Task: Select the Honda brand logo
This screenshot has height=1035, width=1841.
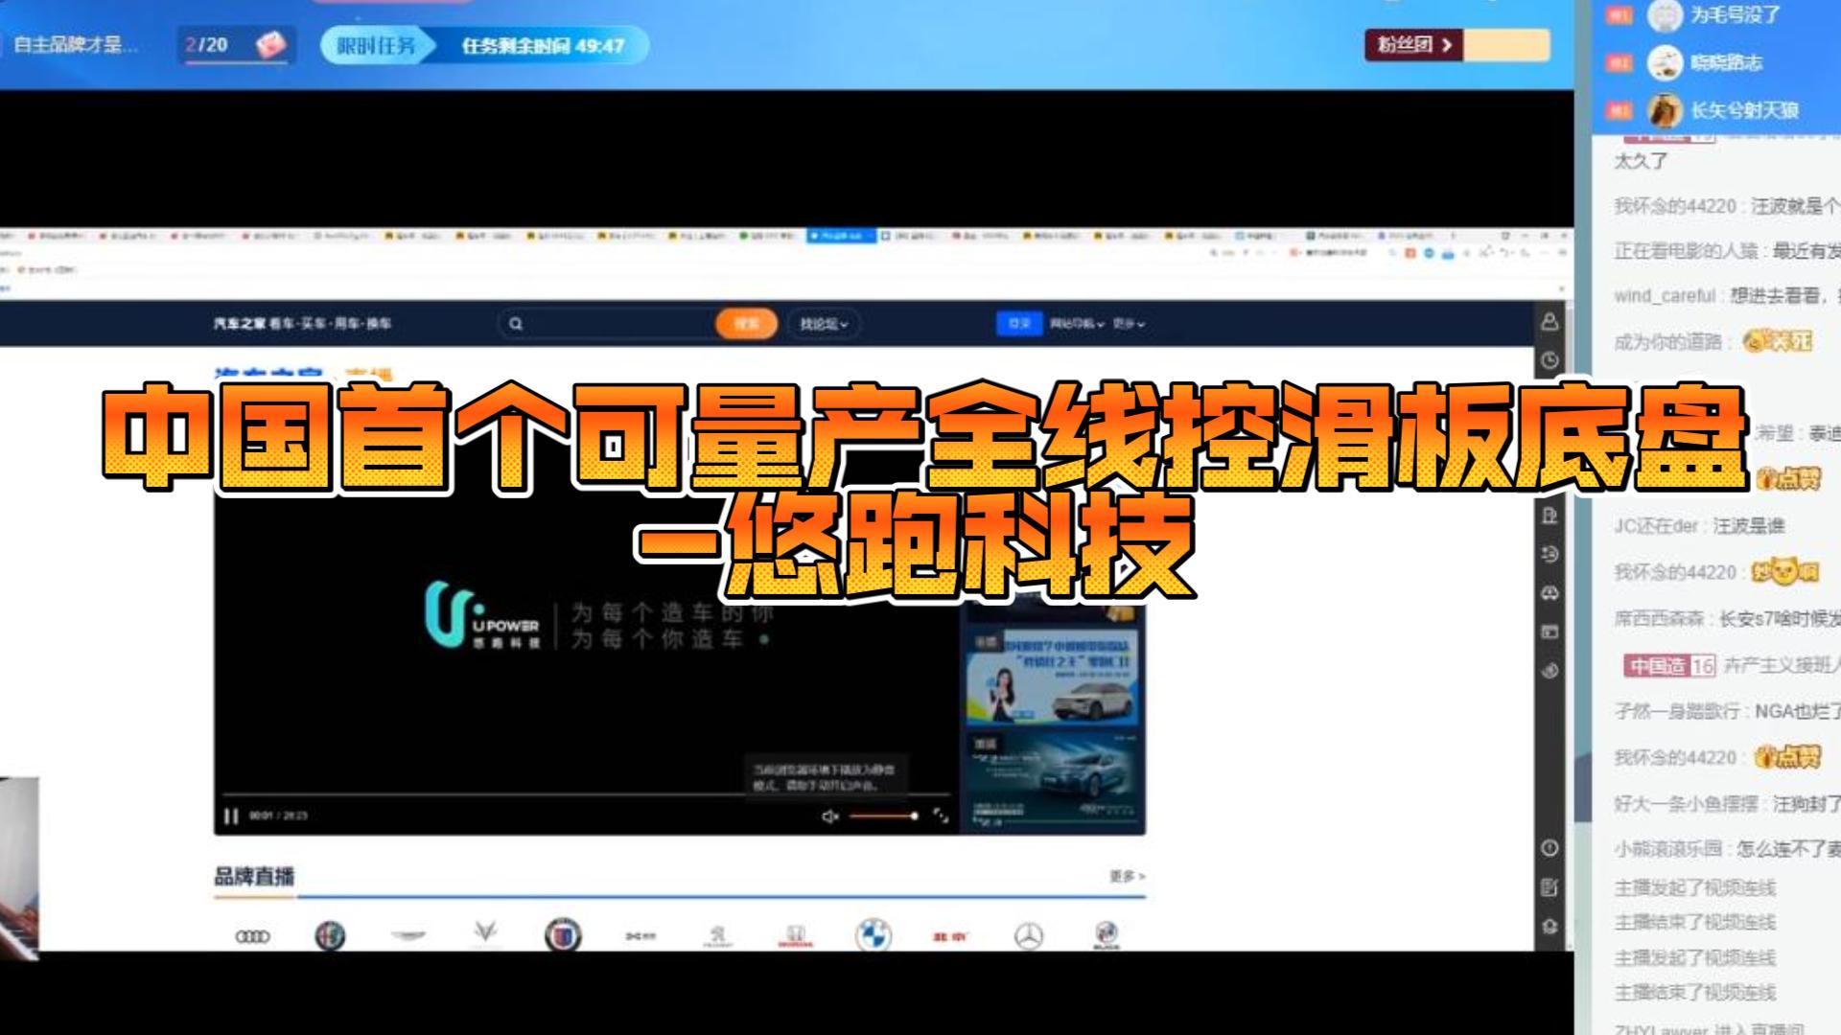Action: 796,936
